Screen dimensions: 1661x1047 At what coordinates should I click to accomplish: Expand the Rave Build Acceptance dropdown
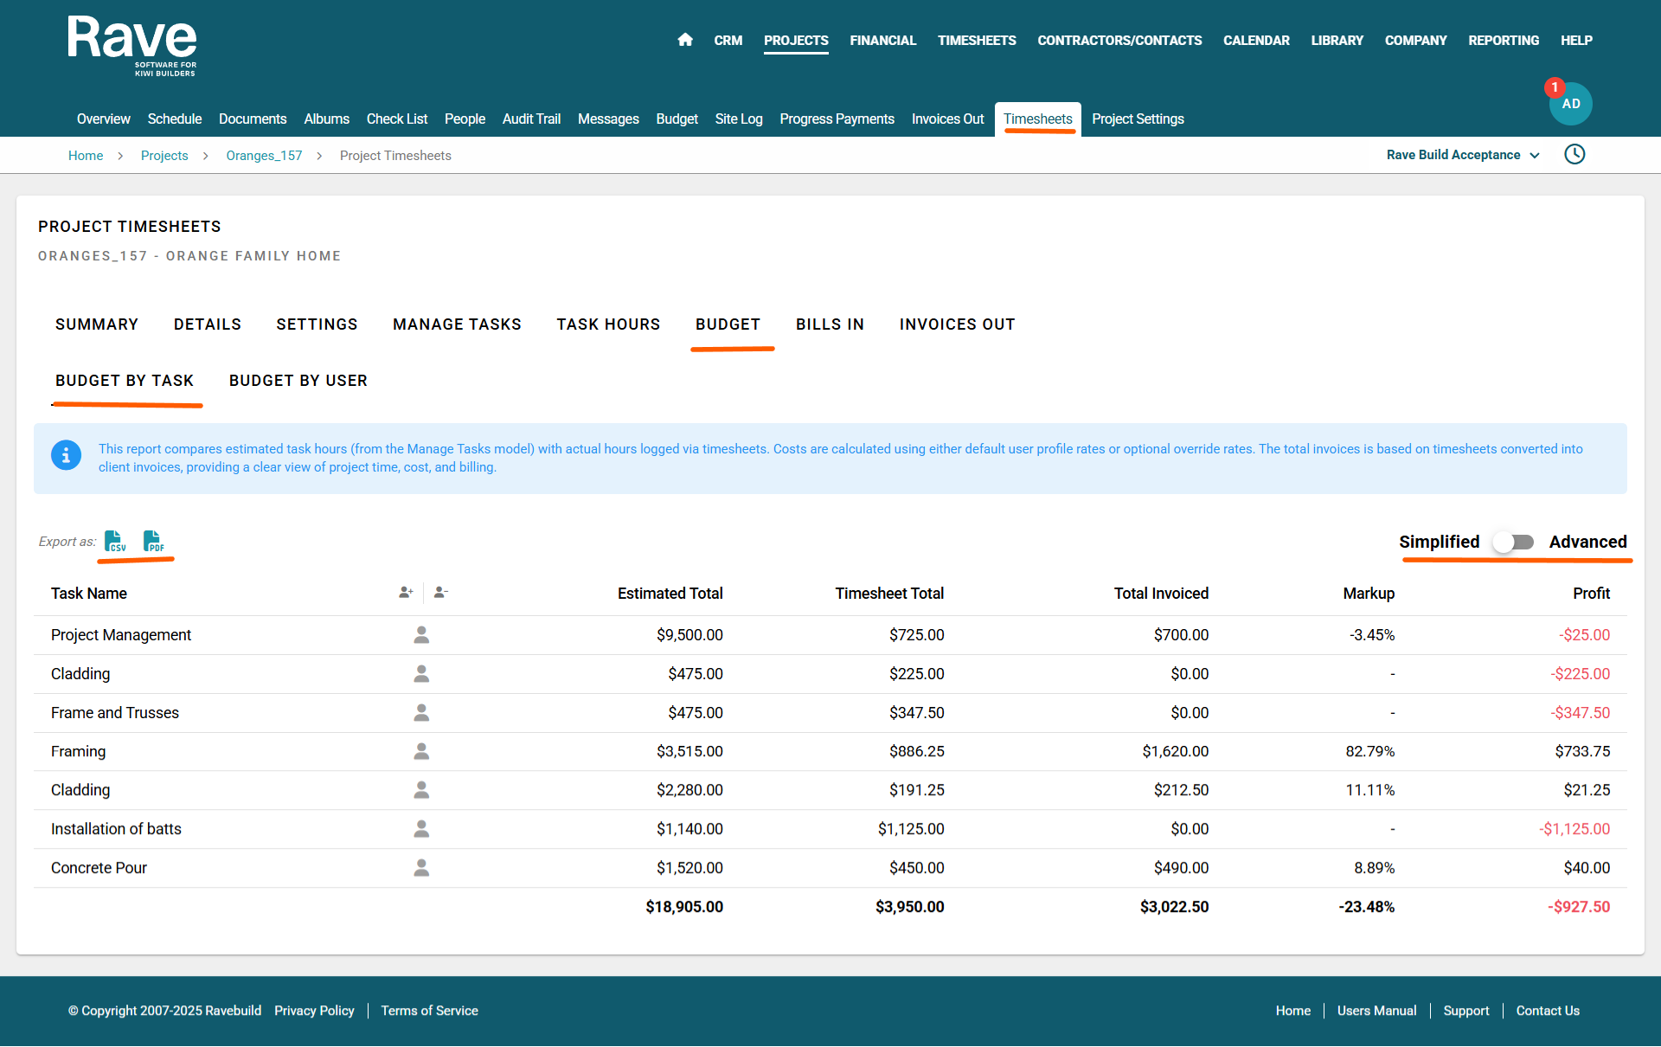pyautogui.click(x=1462, y=155)
